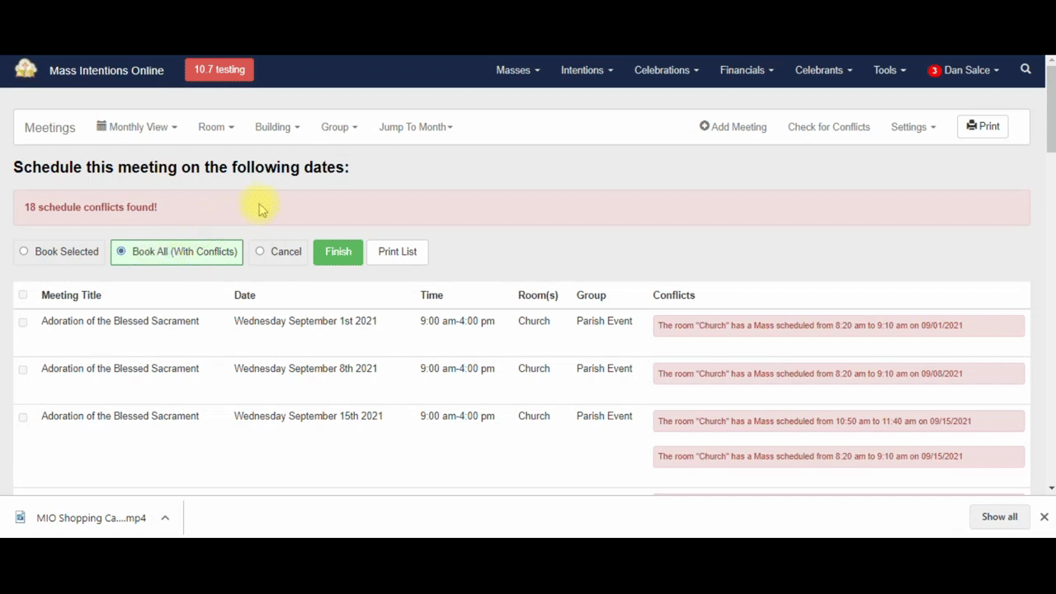1056x594 pixels.
Task: Click Church room in September 15th row
Action: pyautogui.click(x=534, y=417)
